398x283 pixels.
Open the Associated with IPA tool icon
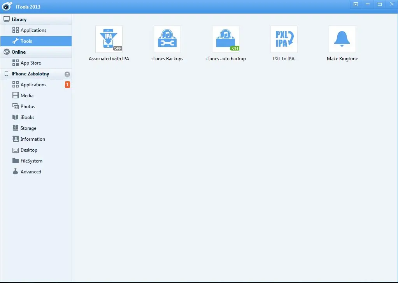click(109, 39)
